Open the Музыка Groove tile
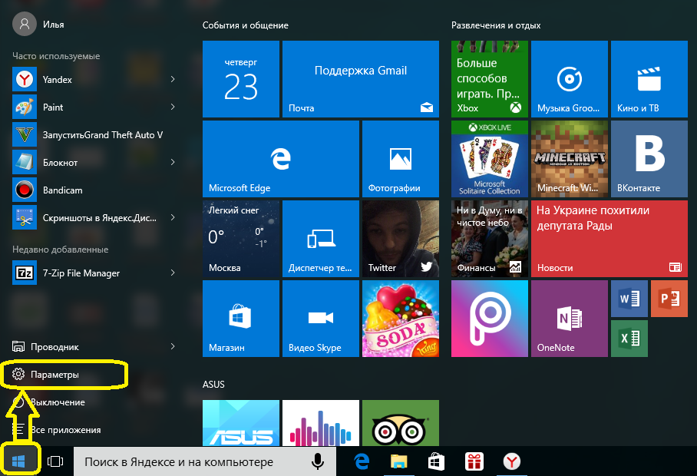697x476 pixels. coord(570,79)
